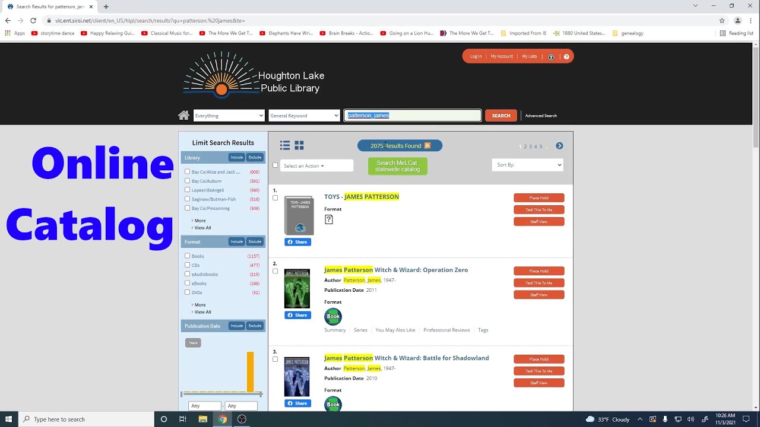Open Advanced Search link
This screenshot has height=427, width=760.
click(x=541, y=116)
